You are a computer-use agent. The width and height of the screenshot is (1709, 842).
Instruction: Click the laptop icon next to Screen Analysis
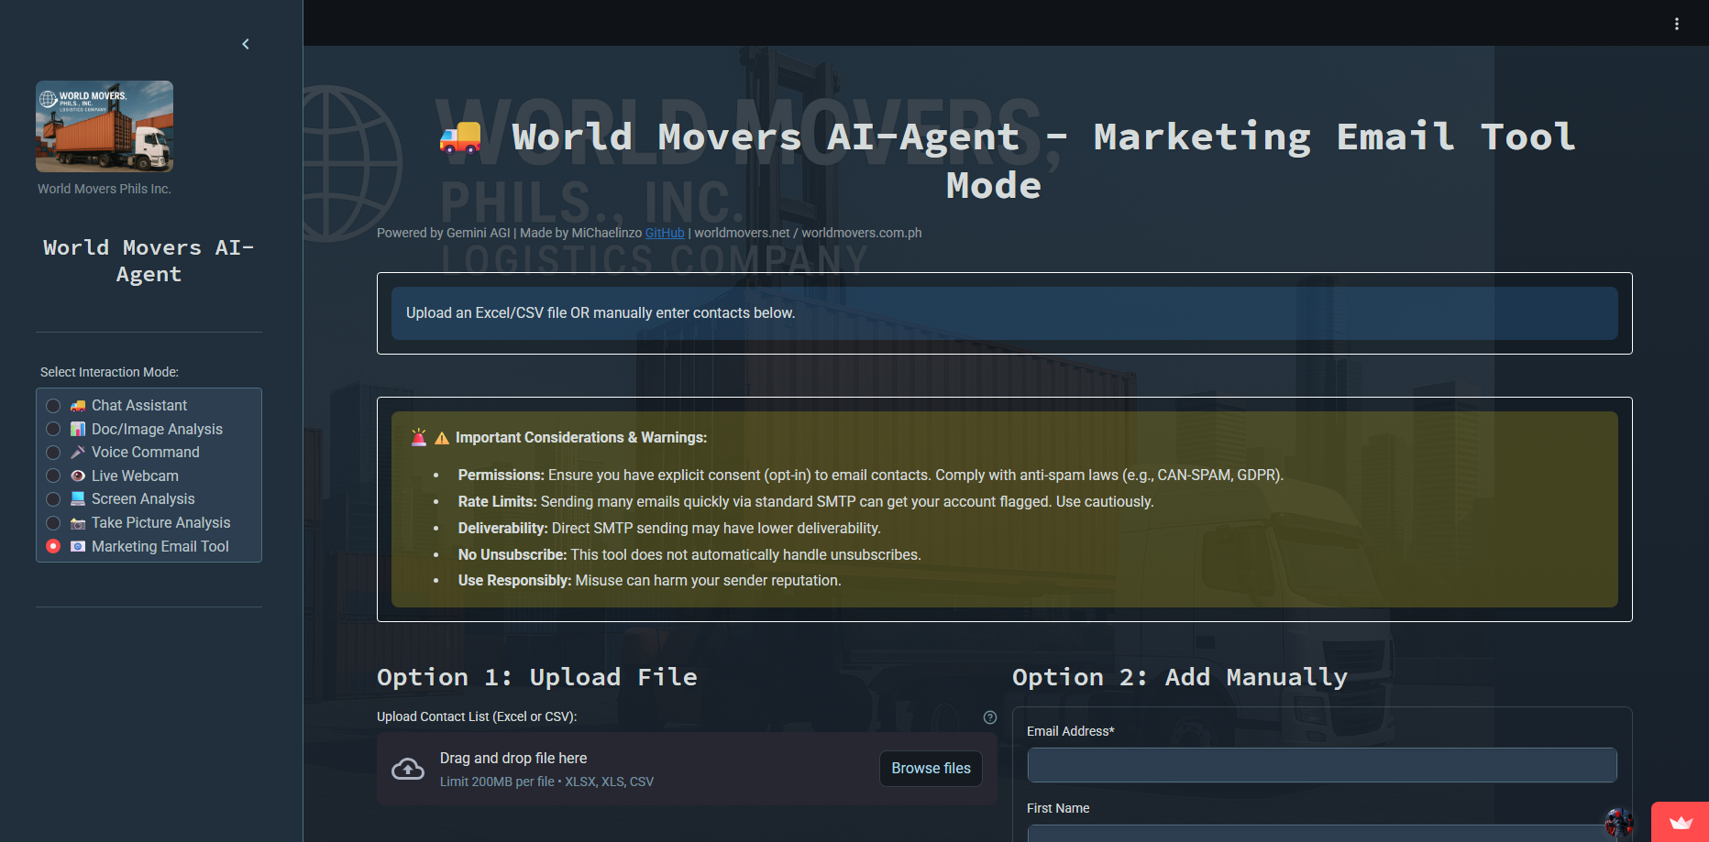click(x=78, y=498)
